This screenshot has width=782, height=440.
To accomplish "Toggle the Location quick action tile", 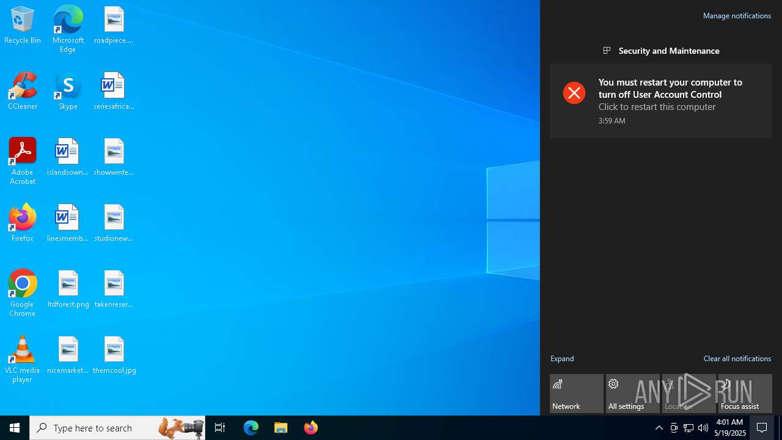I will (x=689, y=394).
